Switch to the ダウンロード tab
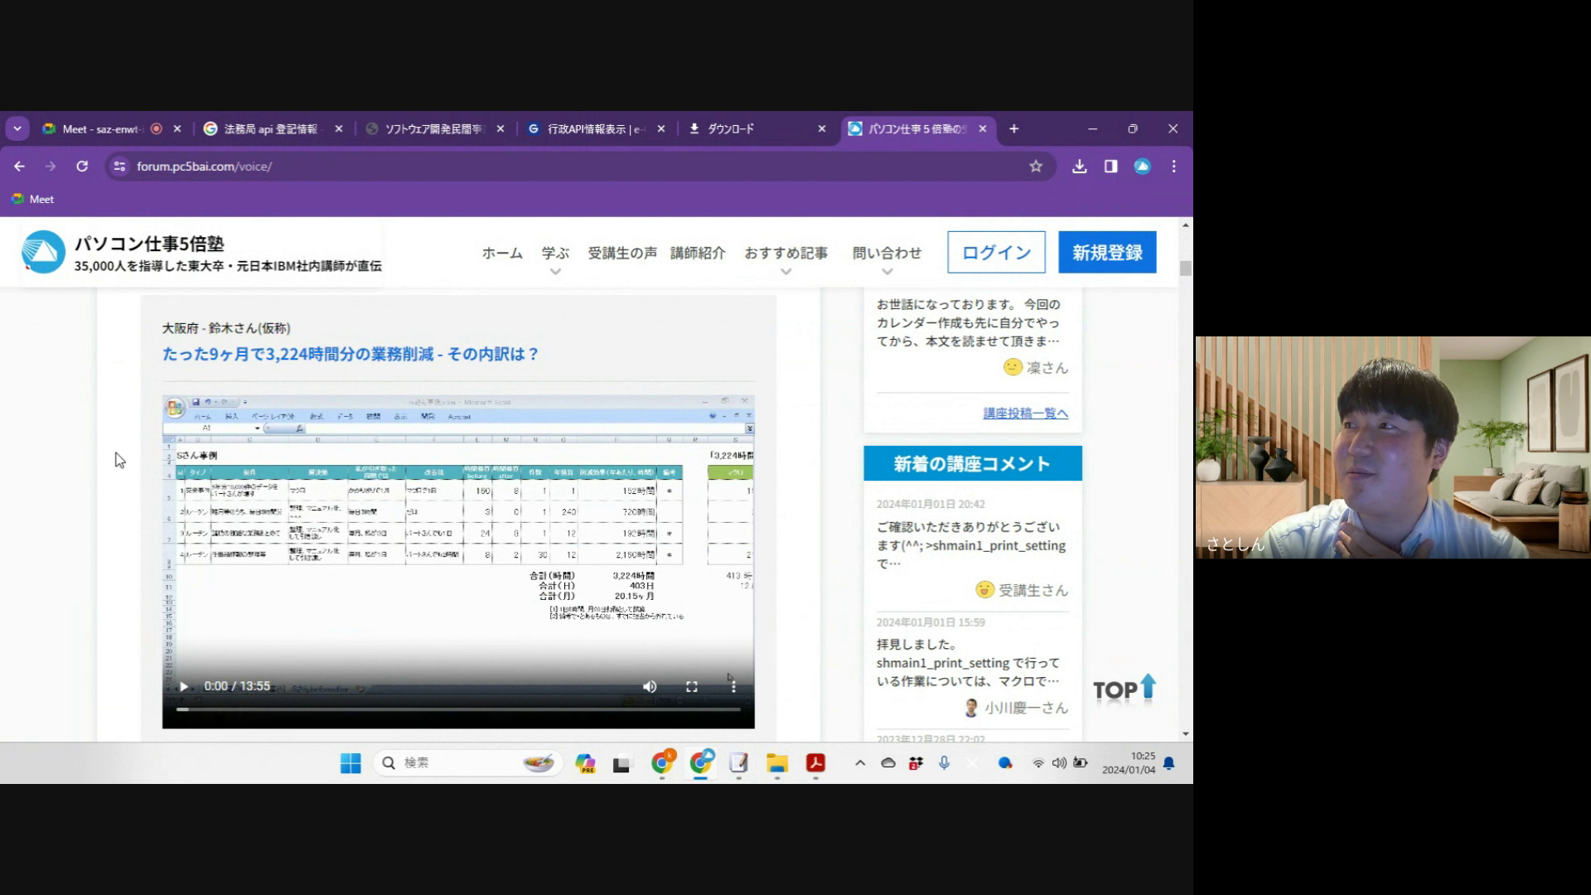This screenshot has height=895, width=1591. 731,129
